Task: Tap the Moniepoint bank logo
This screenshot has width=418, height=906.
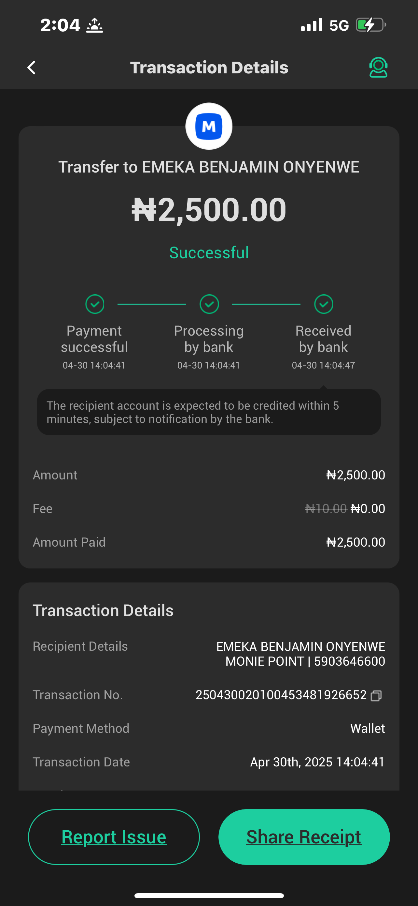Action: pos(209,126)
